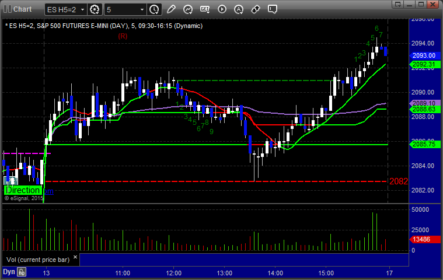The width and height of the screenshot is (443, 280).
Task: Click the 25000 volume axis label
Action: pyautogui.click(x=420, y=230)
